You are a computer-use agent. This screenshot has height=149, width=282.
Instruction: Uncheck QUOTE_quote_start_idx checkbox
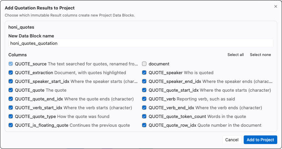point(144,90)
